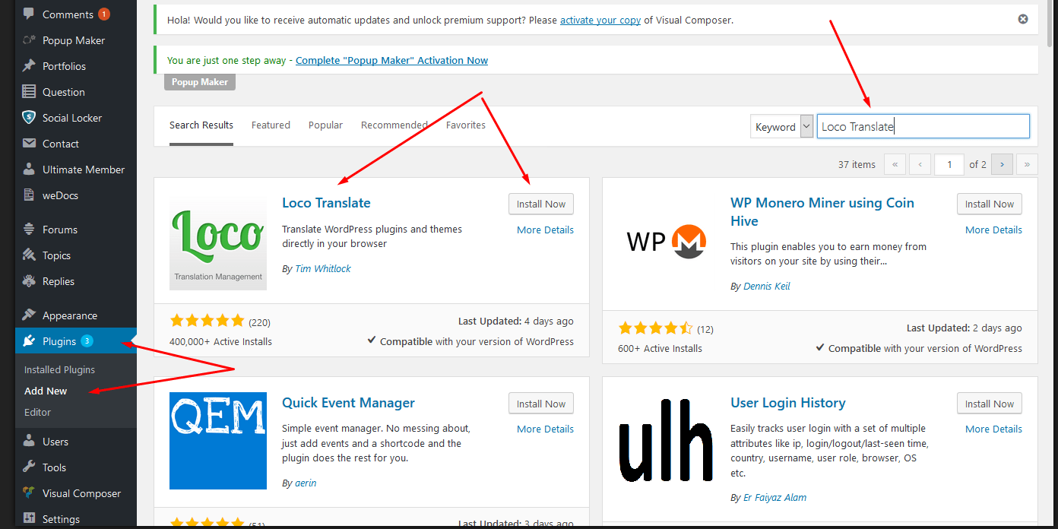Open the plugin Editor submenu item
The image size is (1058, 529).
(37, 413)
